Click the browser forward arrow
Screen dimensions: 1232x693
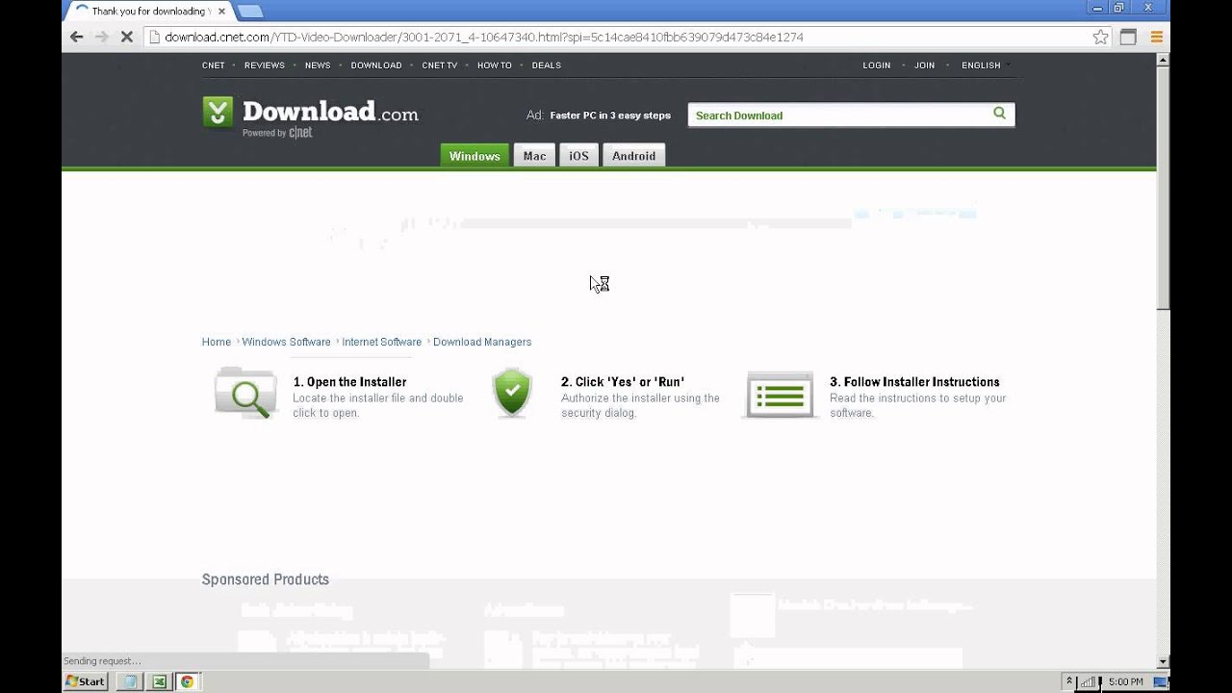102,37
